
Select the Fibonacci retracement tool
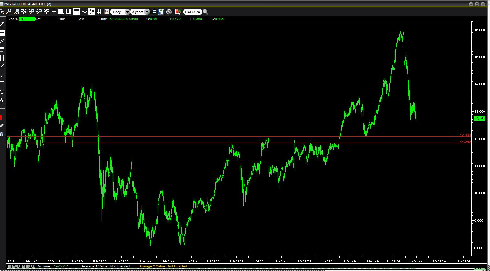[x=2, y=49]
